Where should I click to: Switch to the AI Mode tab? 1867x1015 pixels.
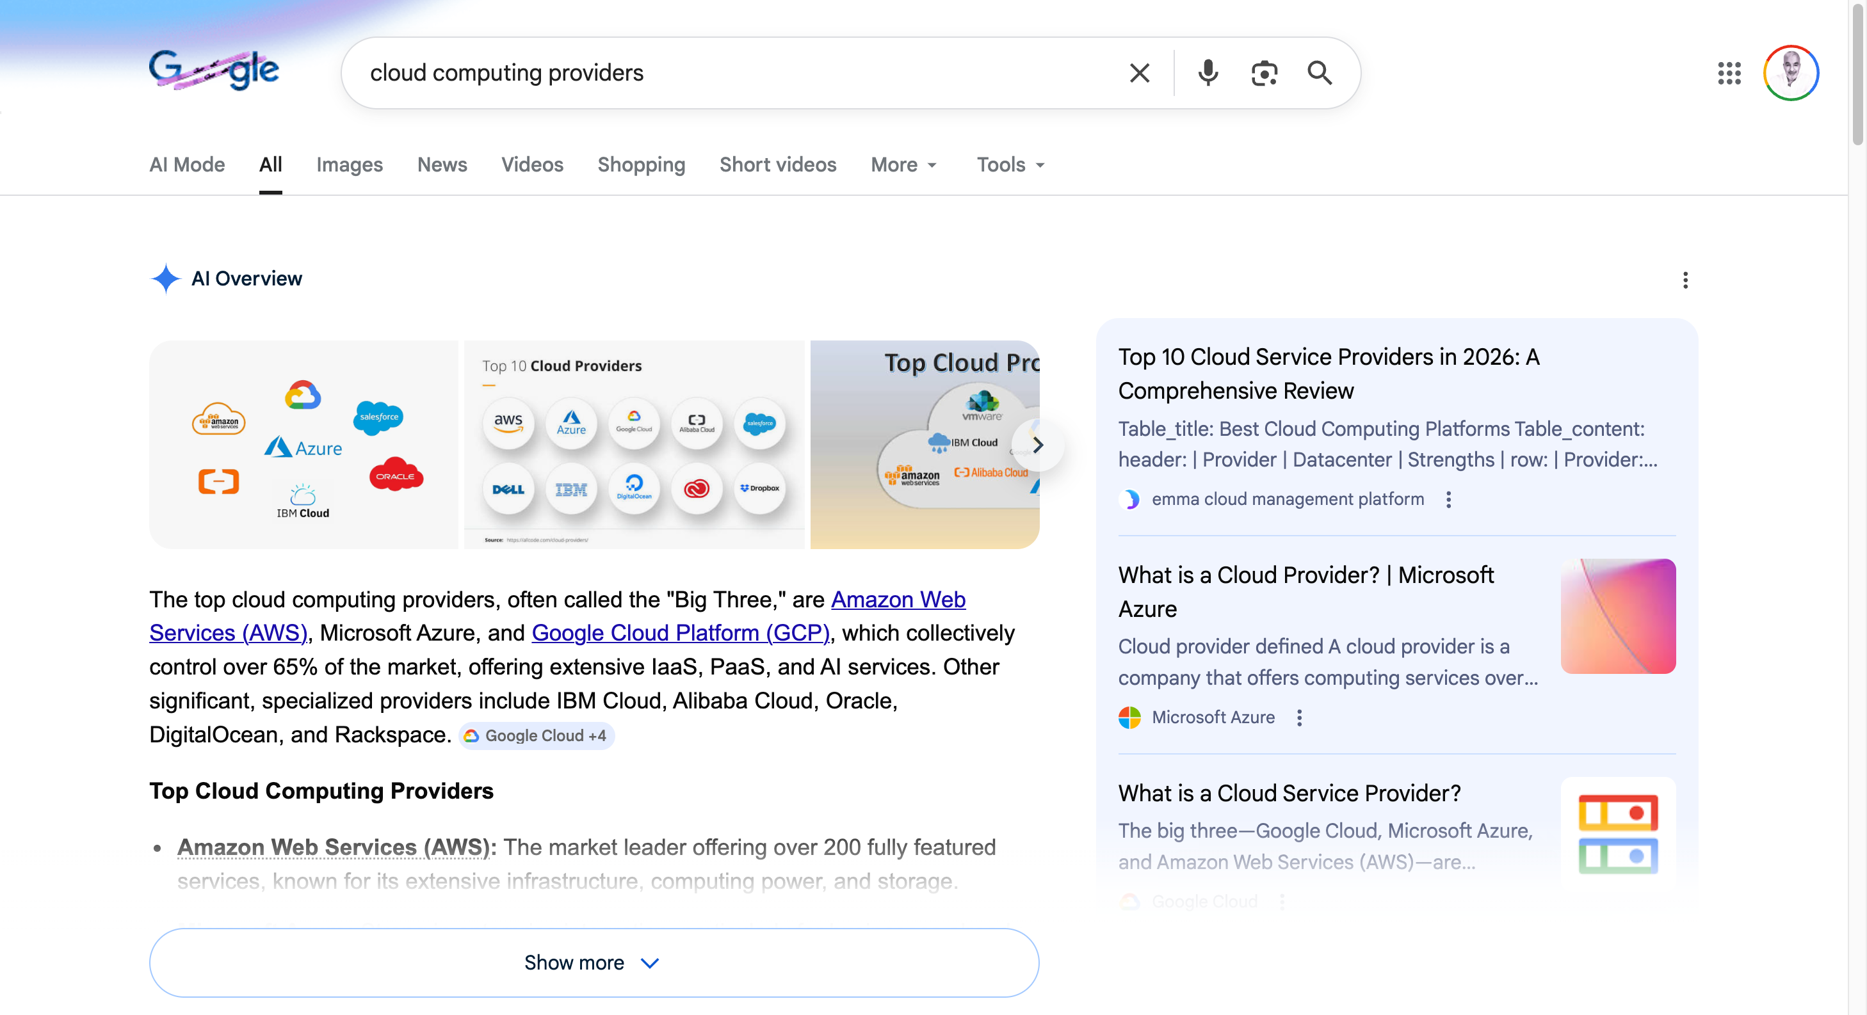pos(187,165)
